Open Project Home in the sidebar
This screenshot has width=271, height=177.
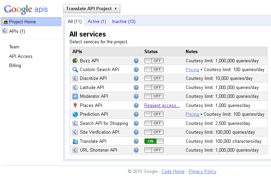coord(31,22)
